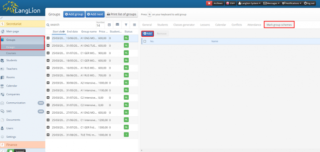This screenshot has height=152, width=320.
Task: Select the Attendance tab
Action: coord(254,25)
